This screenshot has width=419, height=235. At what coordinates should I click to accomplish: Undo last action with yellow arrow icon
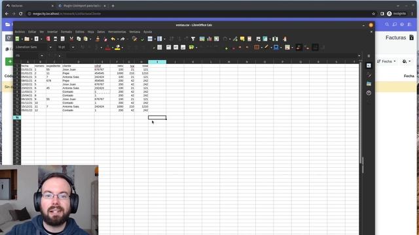(x=113, y=39)
